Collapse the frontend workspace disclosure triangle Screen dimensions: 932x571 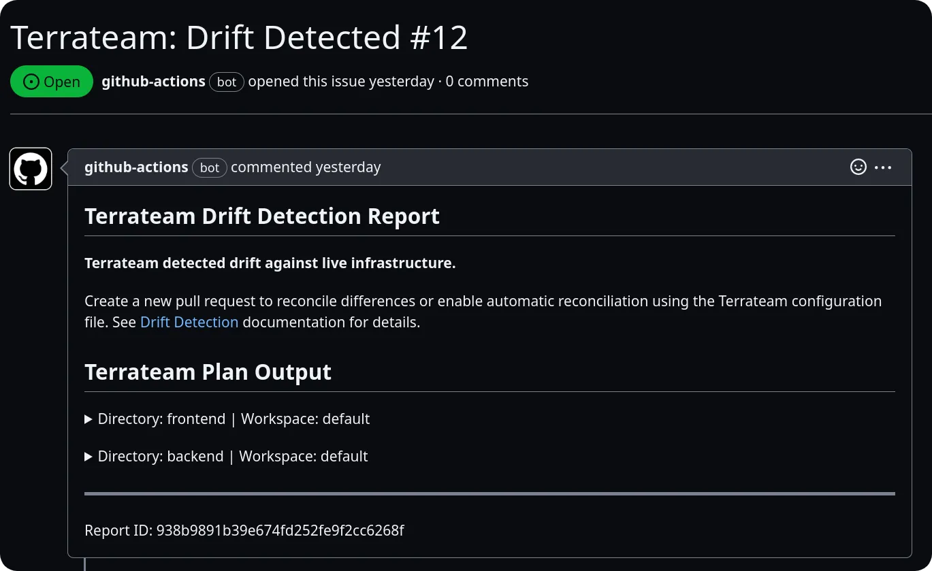pos(89,419)
